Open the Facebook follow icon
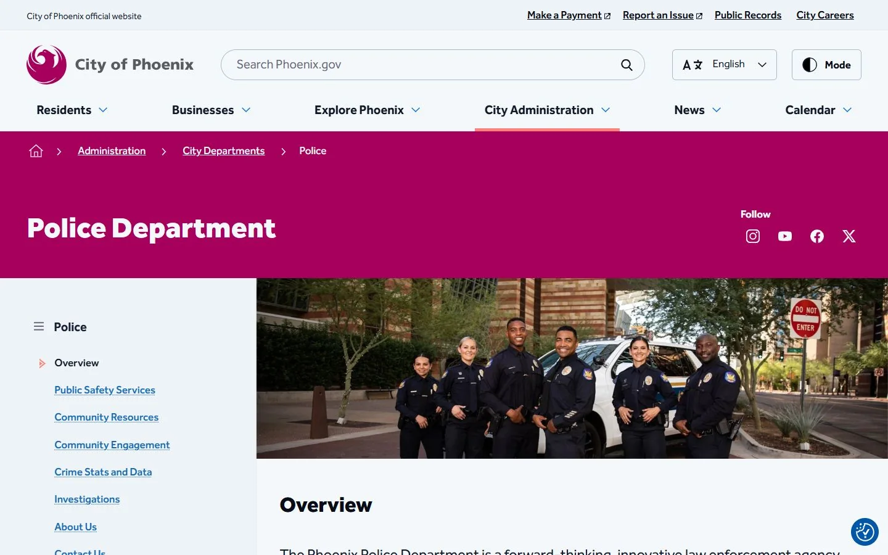 coord(817,236)
